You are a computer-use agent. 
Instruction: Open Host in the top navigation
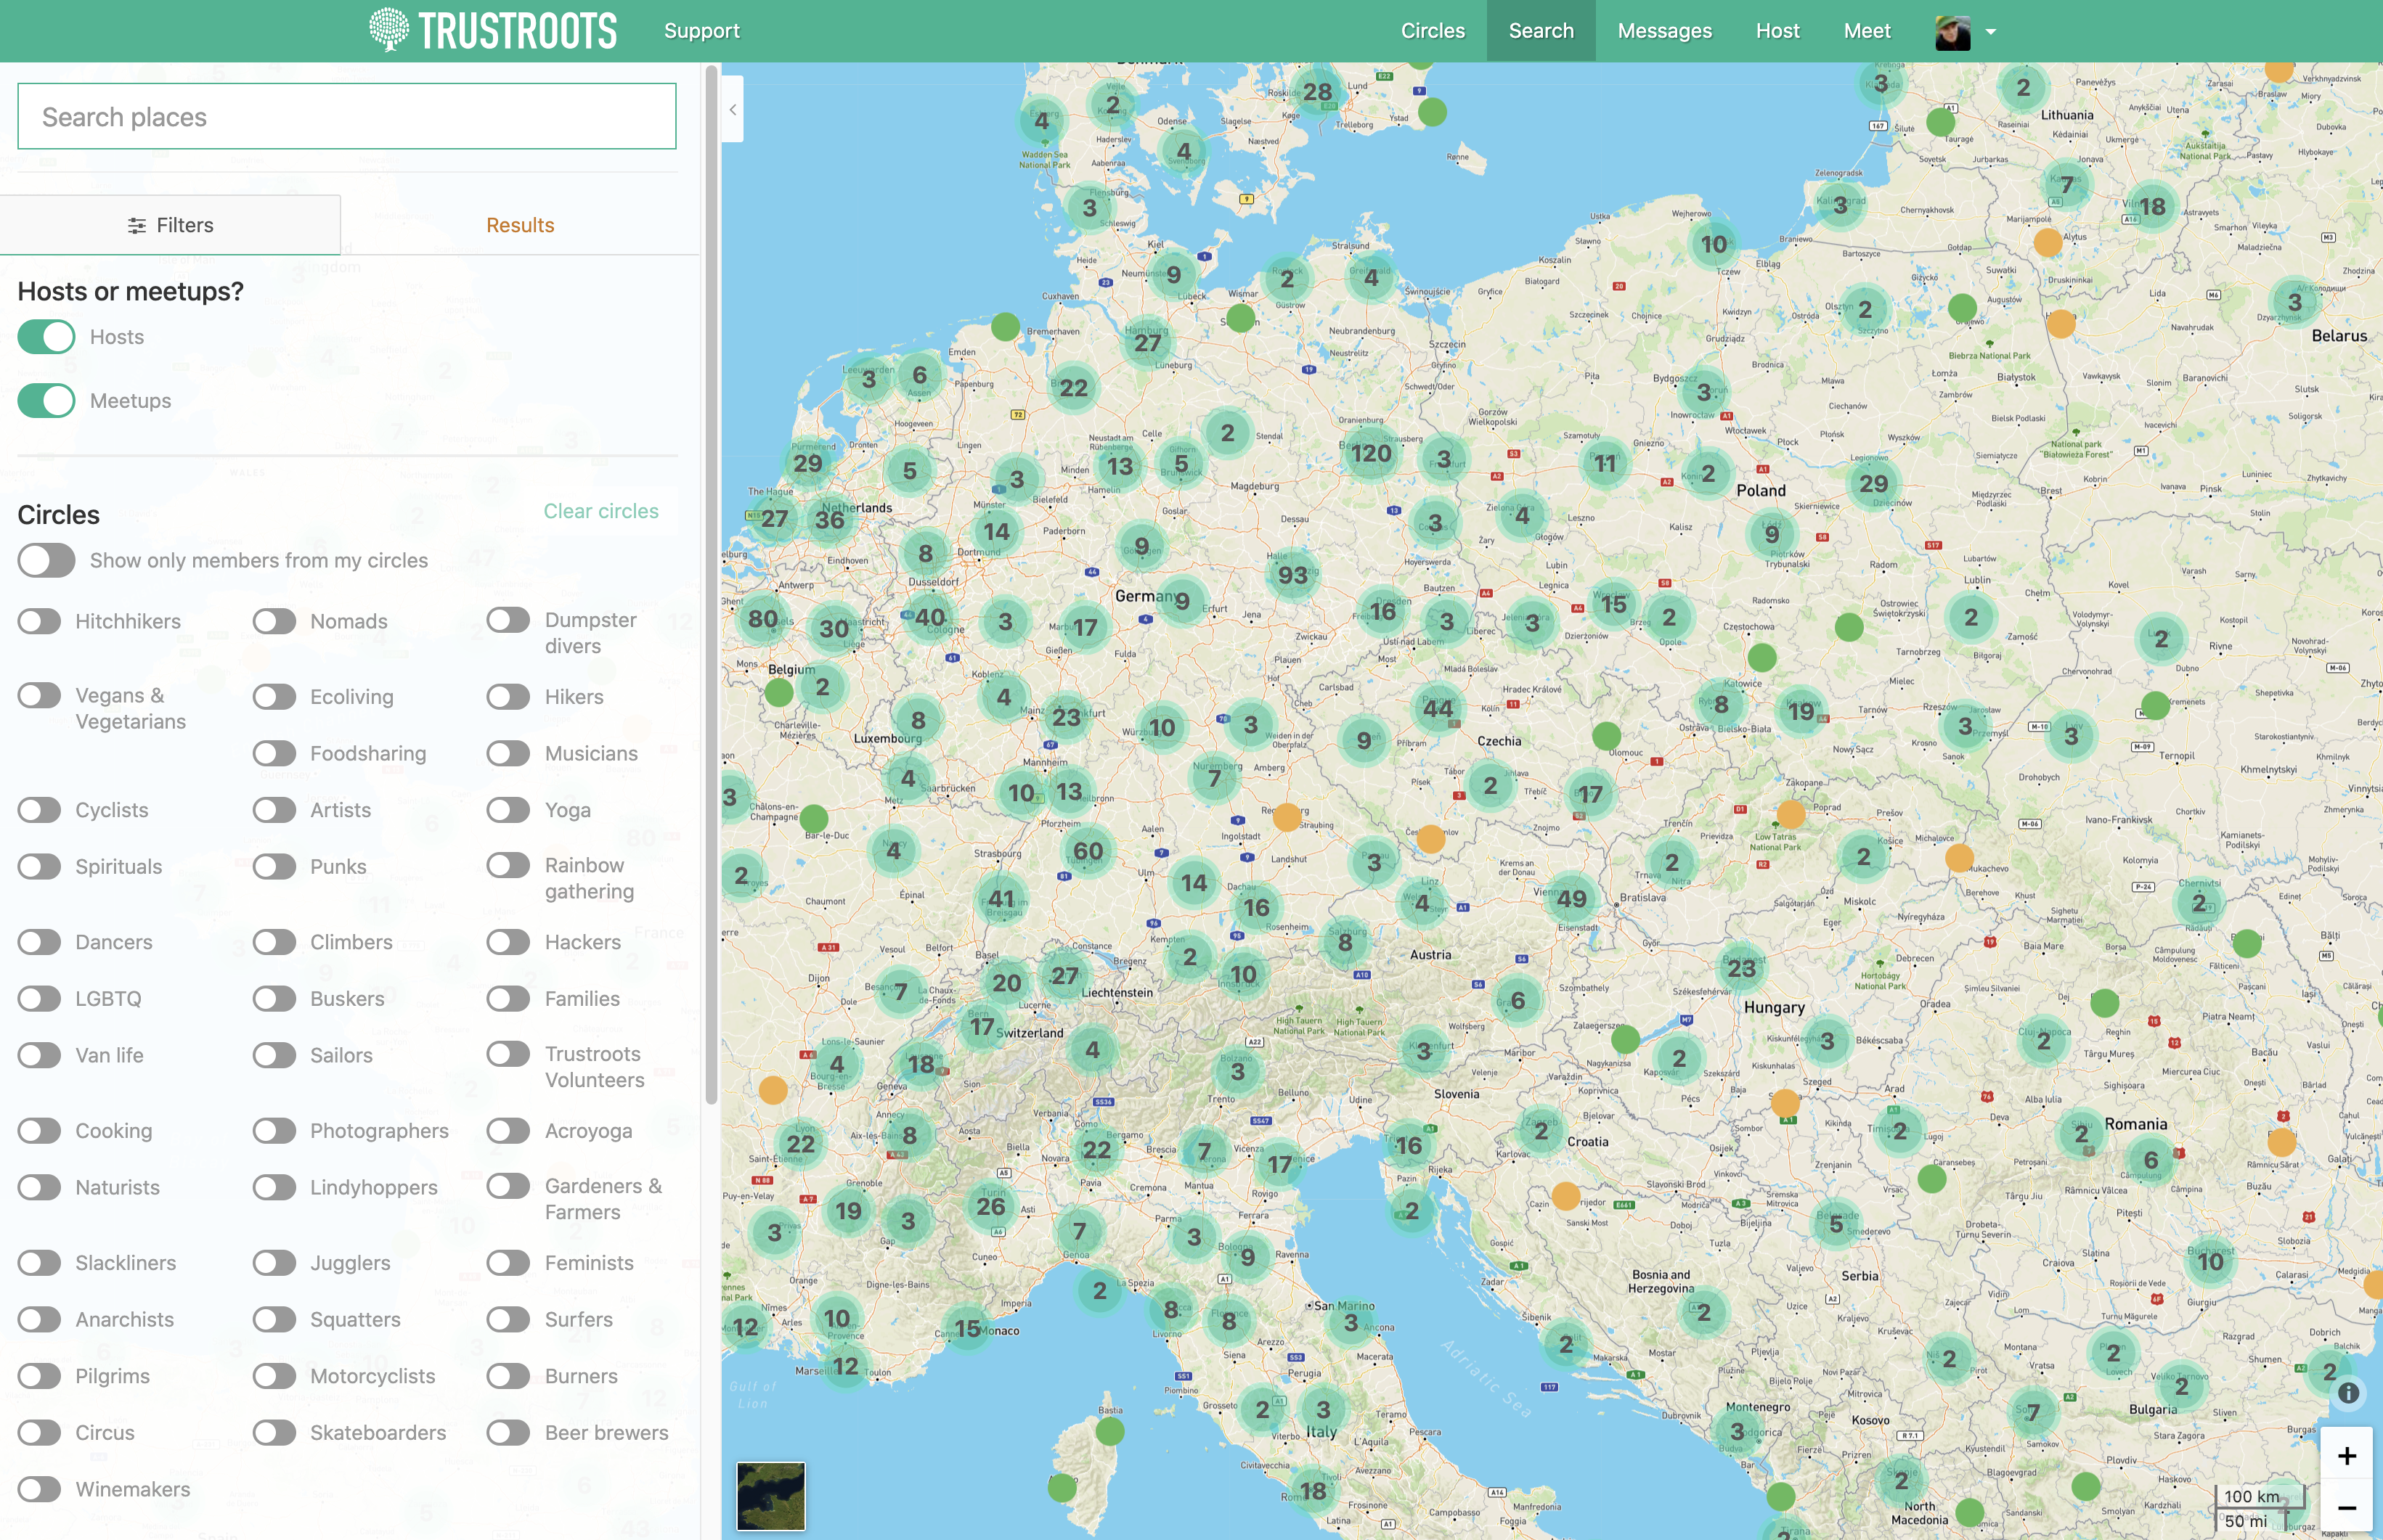(x=1777, y=31)
